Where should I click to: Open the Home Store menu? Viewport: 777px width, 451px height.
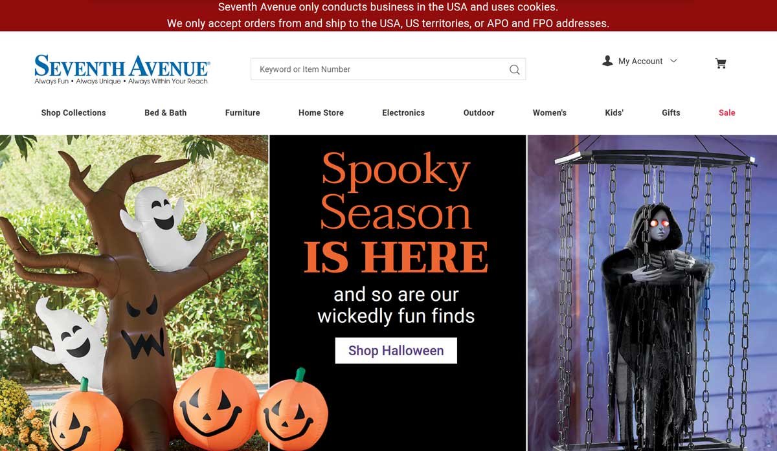click(x=321, y=113)
